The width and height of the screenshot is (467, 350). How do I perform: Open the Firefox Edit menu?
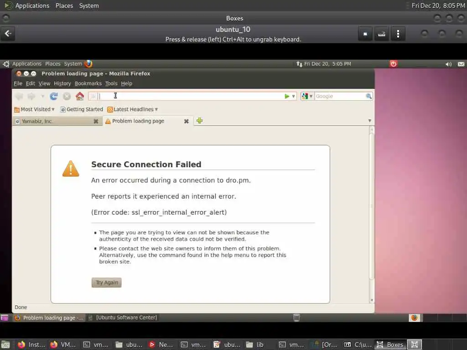[x=31, y=83]
